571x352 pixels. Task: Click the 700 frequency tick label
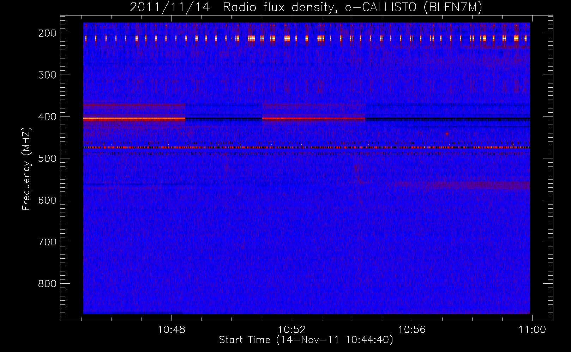pyautogui.click(x=47, y=242)
